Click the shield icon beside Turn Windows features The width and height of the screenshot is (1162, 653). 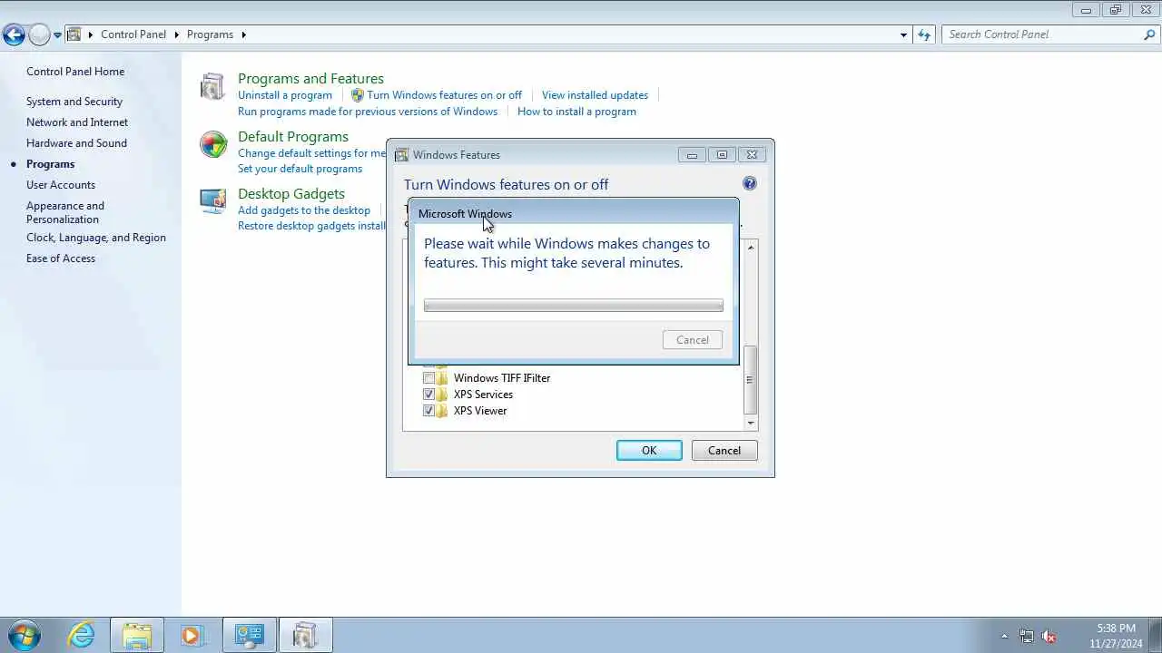(358, 95)
